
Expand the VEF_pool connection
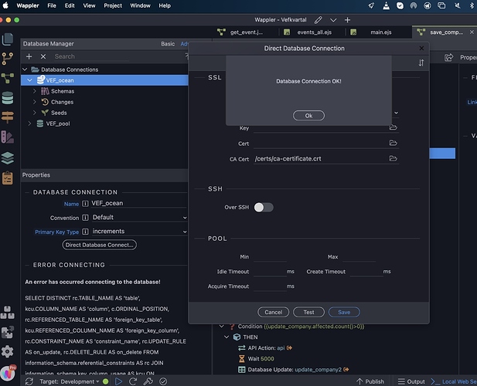tap(29, 124)
